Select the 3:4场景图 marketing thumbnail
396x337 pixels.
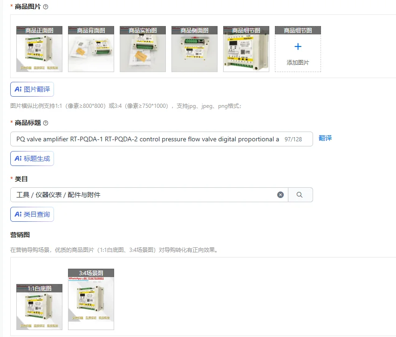pos(91,299)
